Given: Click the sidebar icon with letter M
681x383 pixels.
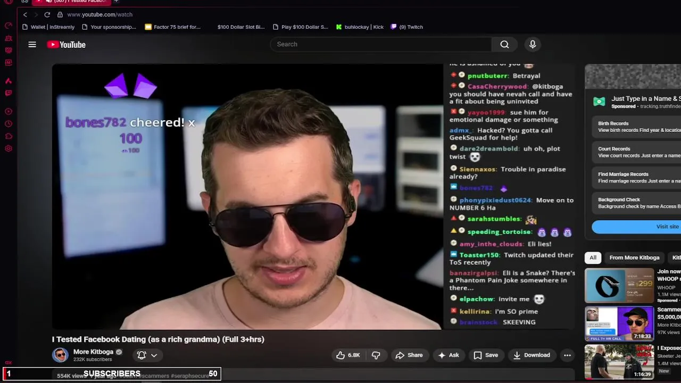Looking at the screenshot, I should (x=9, y=63).
